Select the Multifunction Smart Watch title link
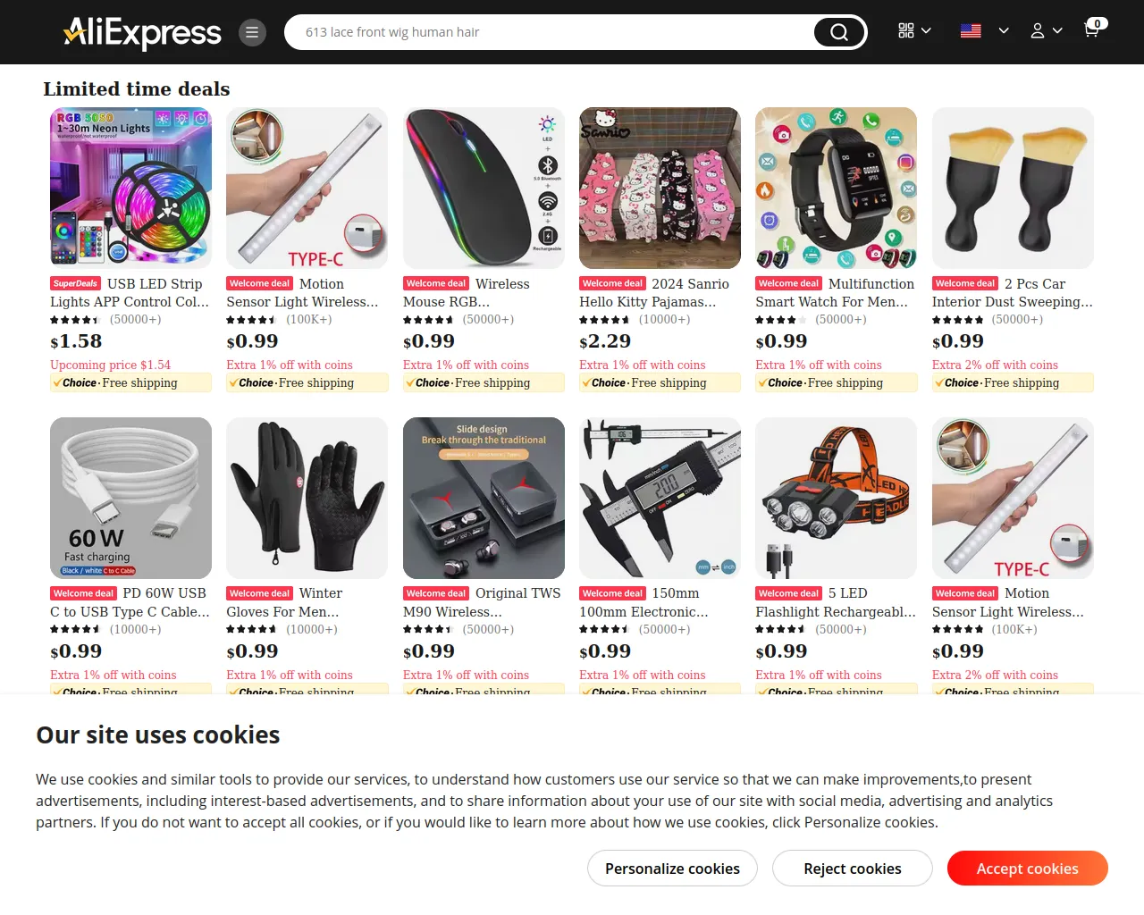The height and width of the screenshot is (915, 1144). (x=836, y=293)
